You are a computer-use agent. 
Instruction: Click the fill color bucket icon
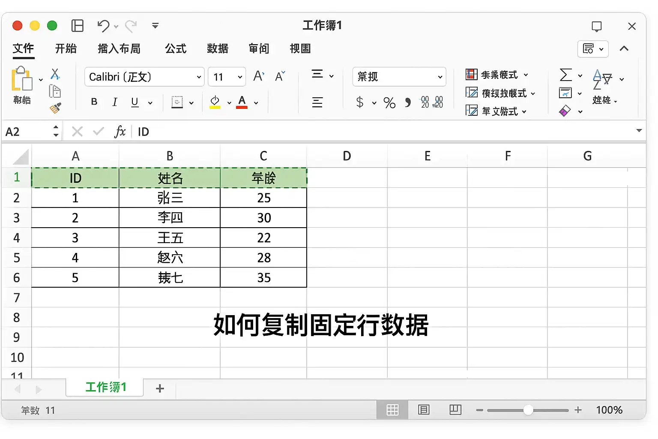(x=215, y=102)
